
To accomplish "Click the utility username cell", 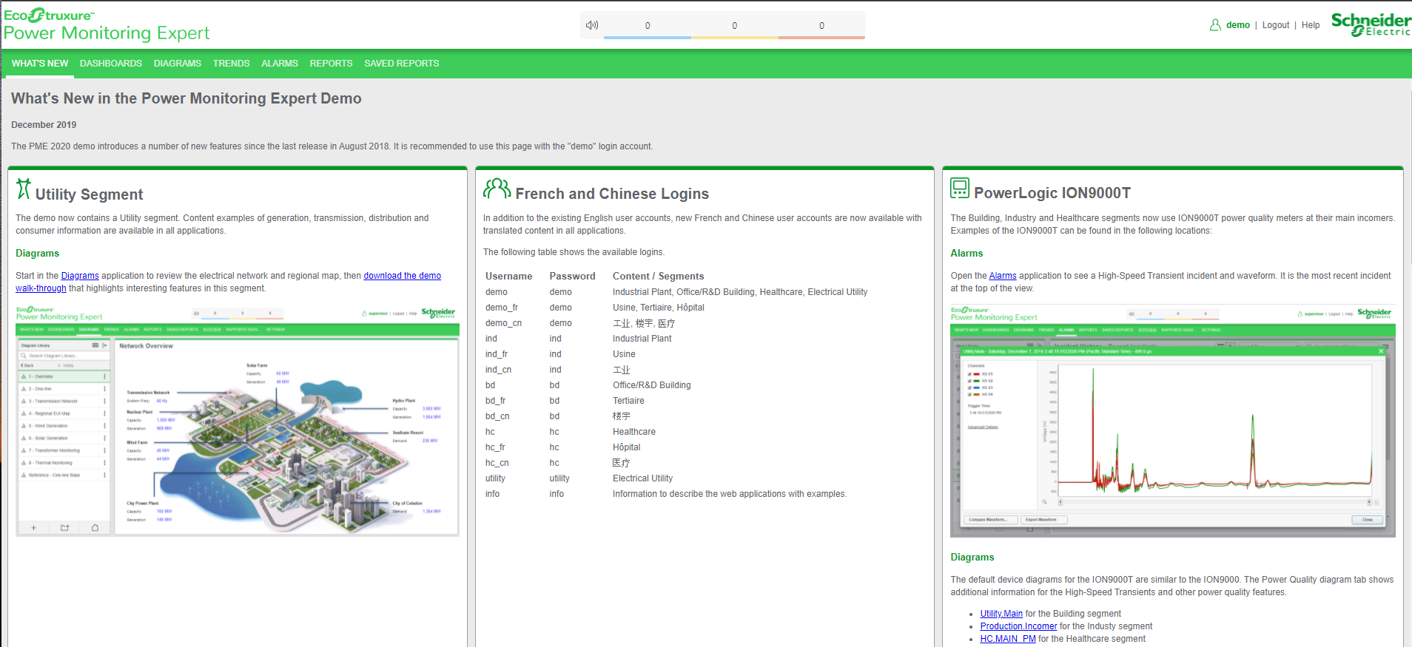I will tap(495, 478).
